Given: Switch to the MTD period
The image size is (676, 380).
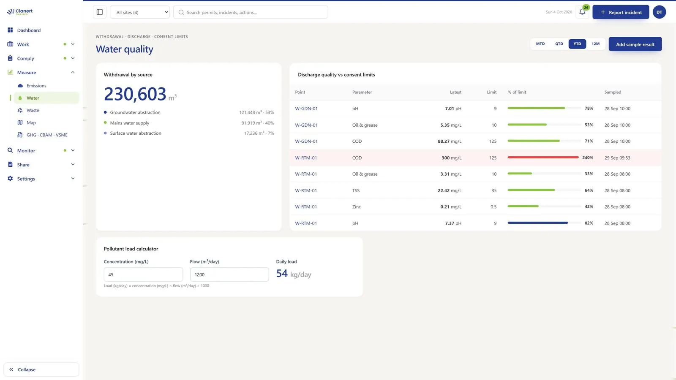Looking at the screenshot, I should pos(540,44).
